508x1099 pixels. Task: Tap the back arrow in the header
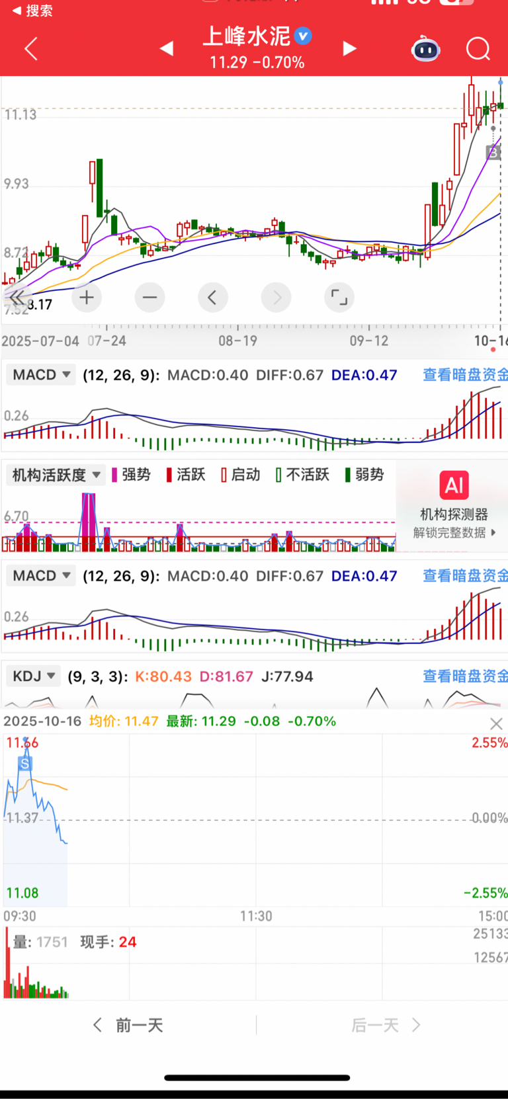(x=30, y=49)
